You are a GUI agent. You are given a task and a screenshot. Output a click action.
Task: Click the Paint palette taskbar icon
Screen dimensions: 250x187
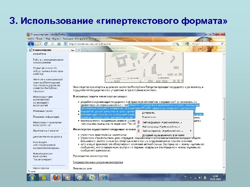80,177
